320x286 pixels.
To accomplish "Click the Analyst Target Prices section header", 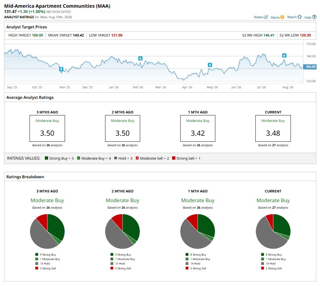I will (27, 27).
